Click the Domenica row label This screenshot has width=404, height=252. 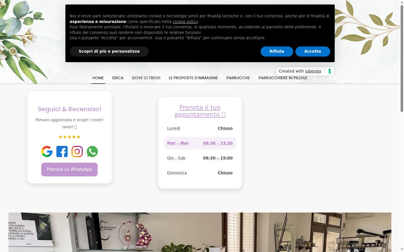(177, 173)
